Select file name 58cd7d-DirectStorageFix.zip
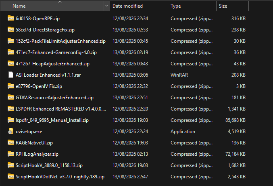 45,30
